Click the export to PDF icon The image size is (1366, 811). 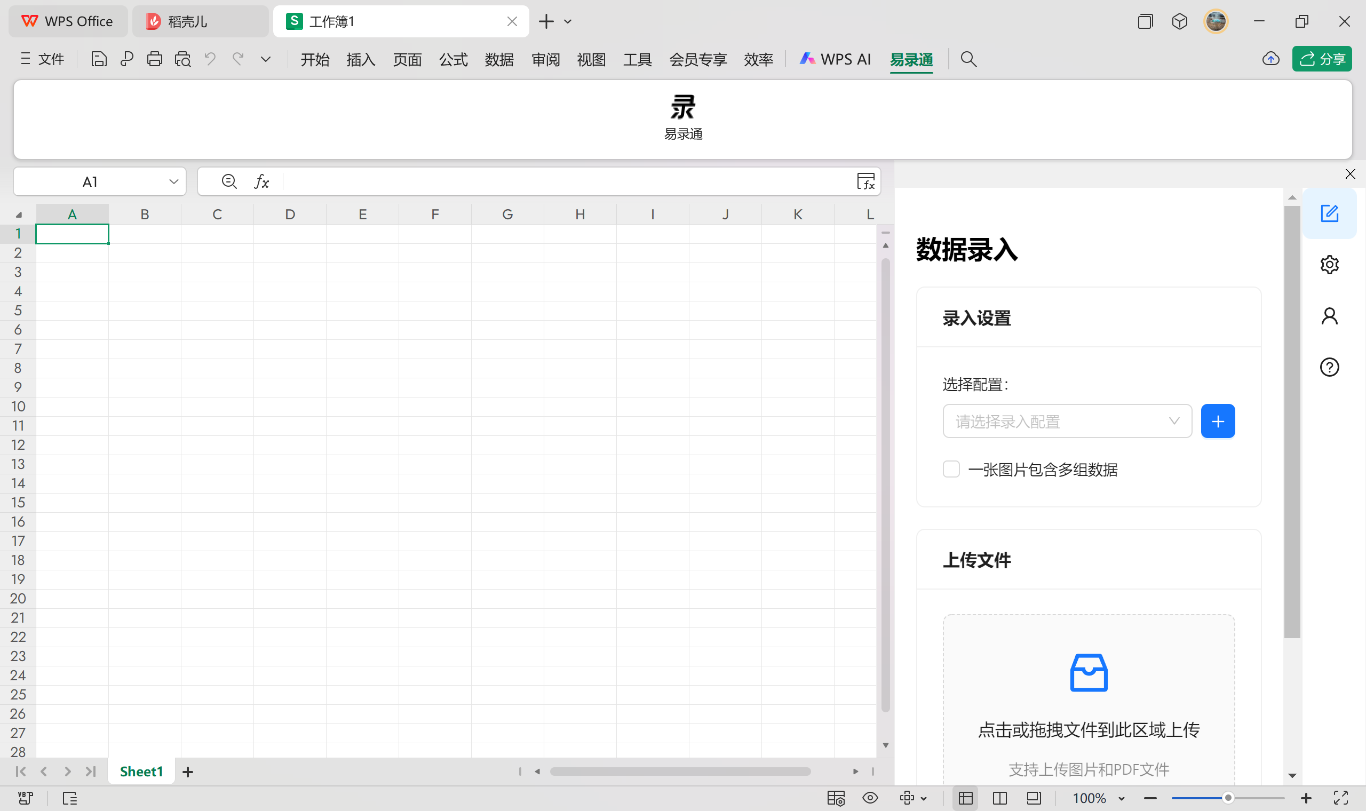coord(127,59)
